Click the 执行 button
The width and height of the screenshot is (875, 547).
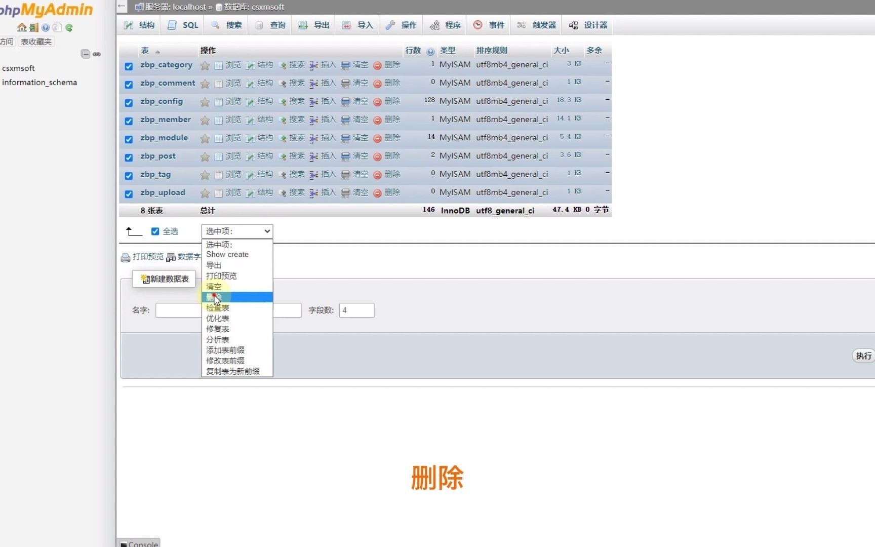point(863,356)
